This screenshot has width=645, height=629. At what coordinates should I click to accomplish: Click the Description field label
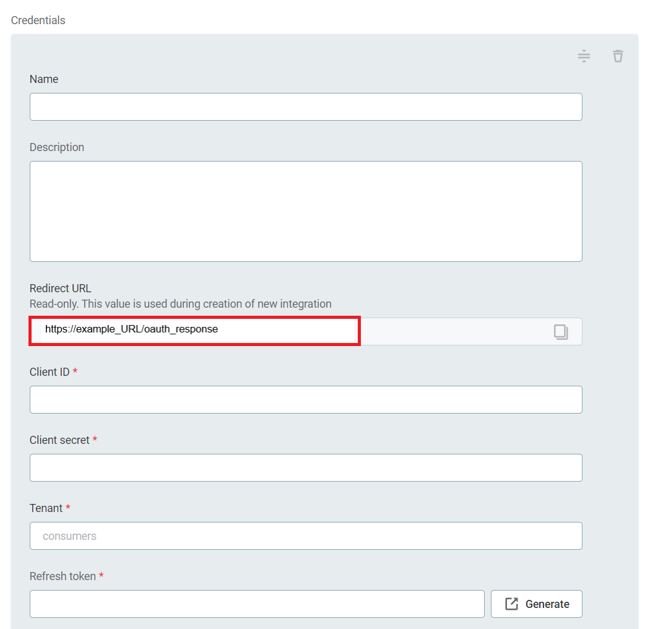pyautogui.click(x=57, y=147)
